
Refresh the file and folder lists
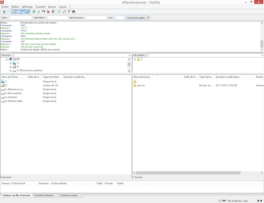(34, 12)
